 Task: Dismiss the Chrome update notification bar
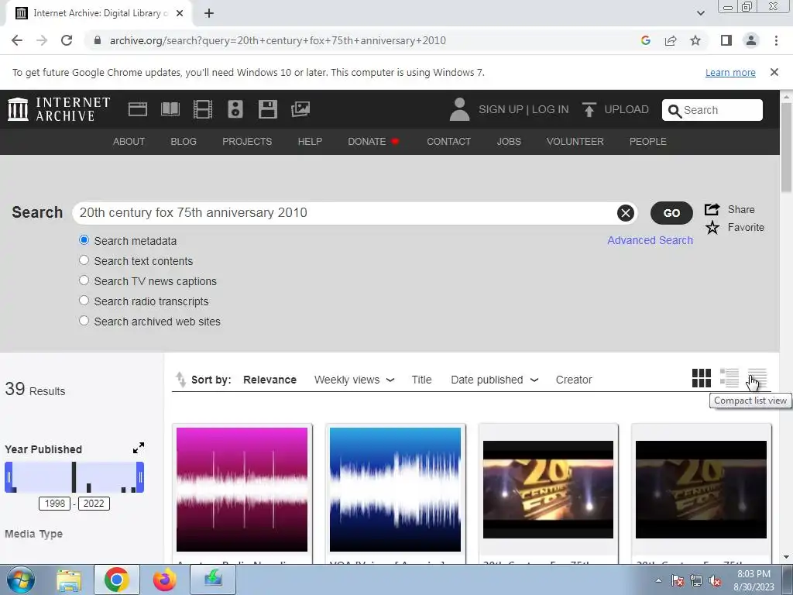(774, 72)
